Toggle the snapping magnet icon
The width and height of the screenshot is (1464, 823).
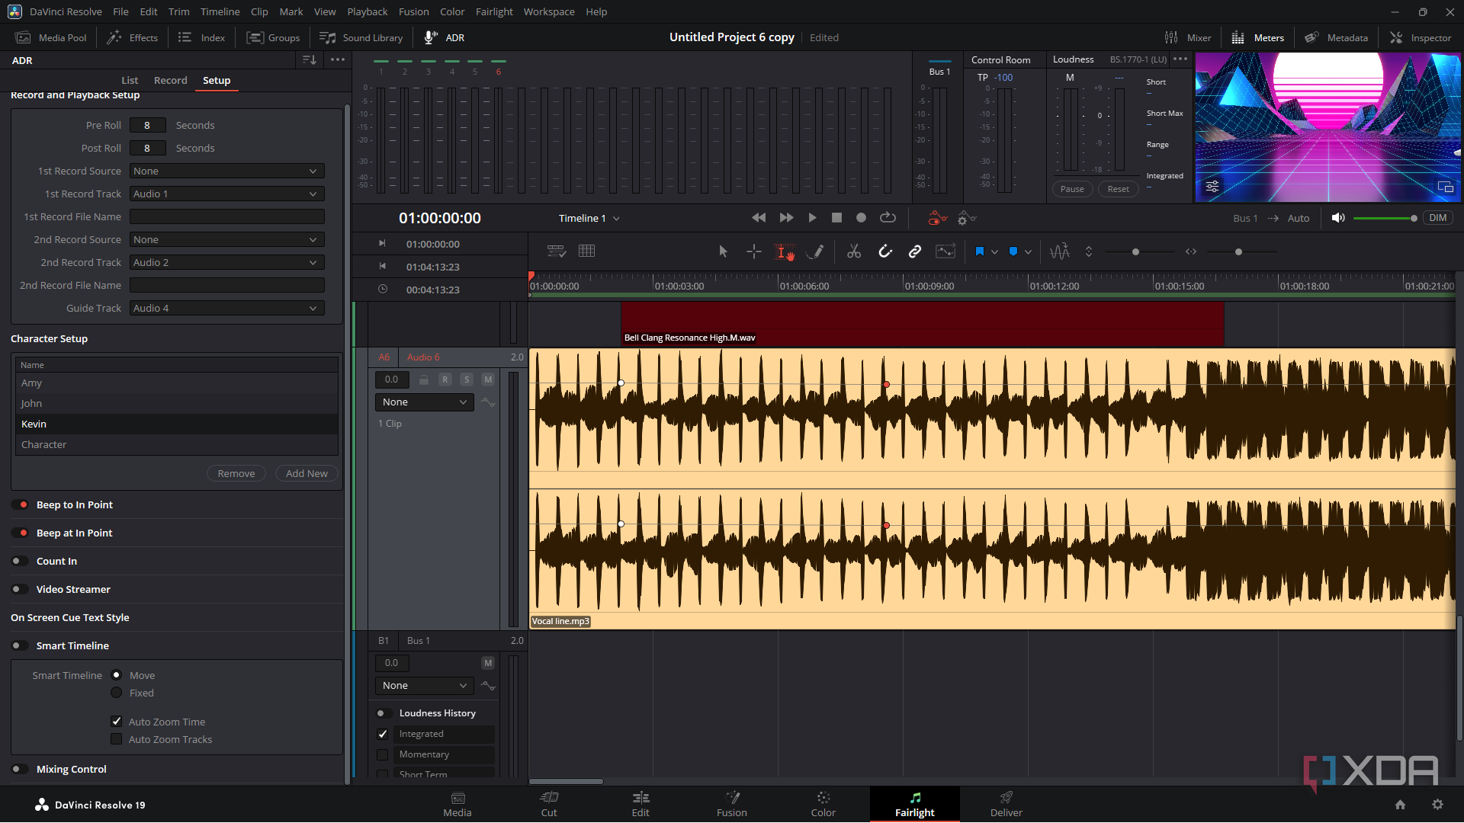coord(884,251)
